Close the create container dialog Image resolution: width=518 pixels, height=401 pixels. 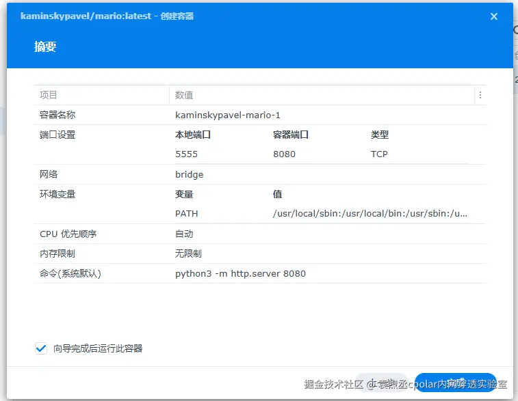pos(493,16)
